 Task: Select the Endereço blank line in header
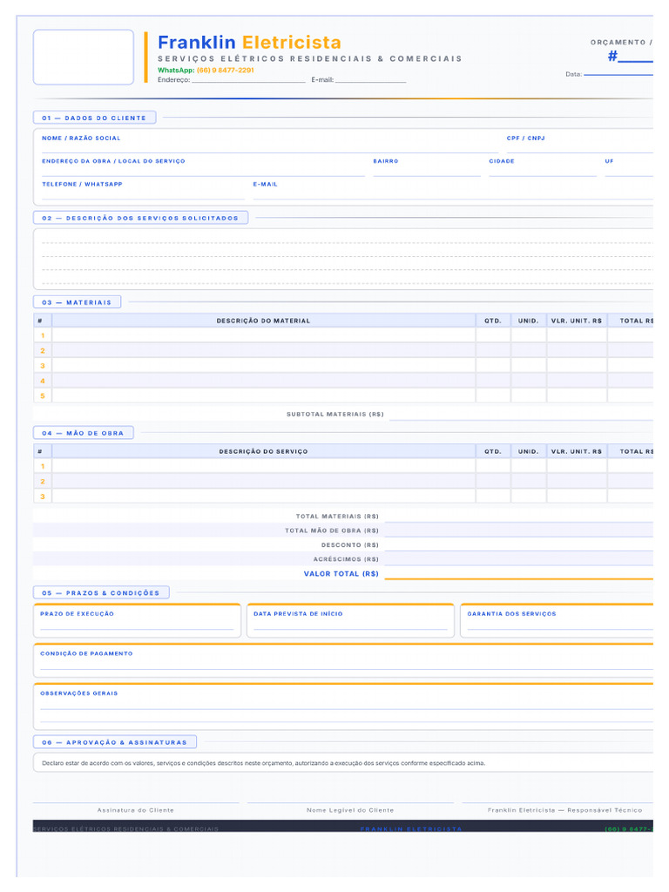[248, 80]
